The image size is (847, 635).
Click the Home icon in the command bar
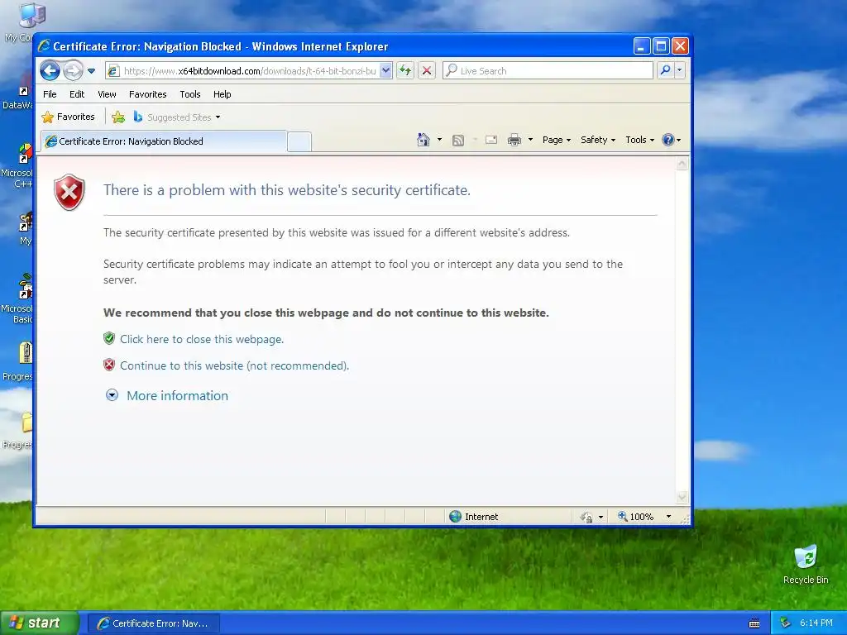click(x=423, y=140)
